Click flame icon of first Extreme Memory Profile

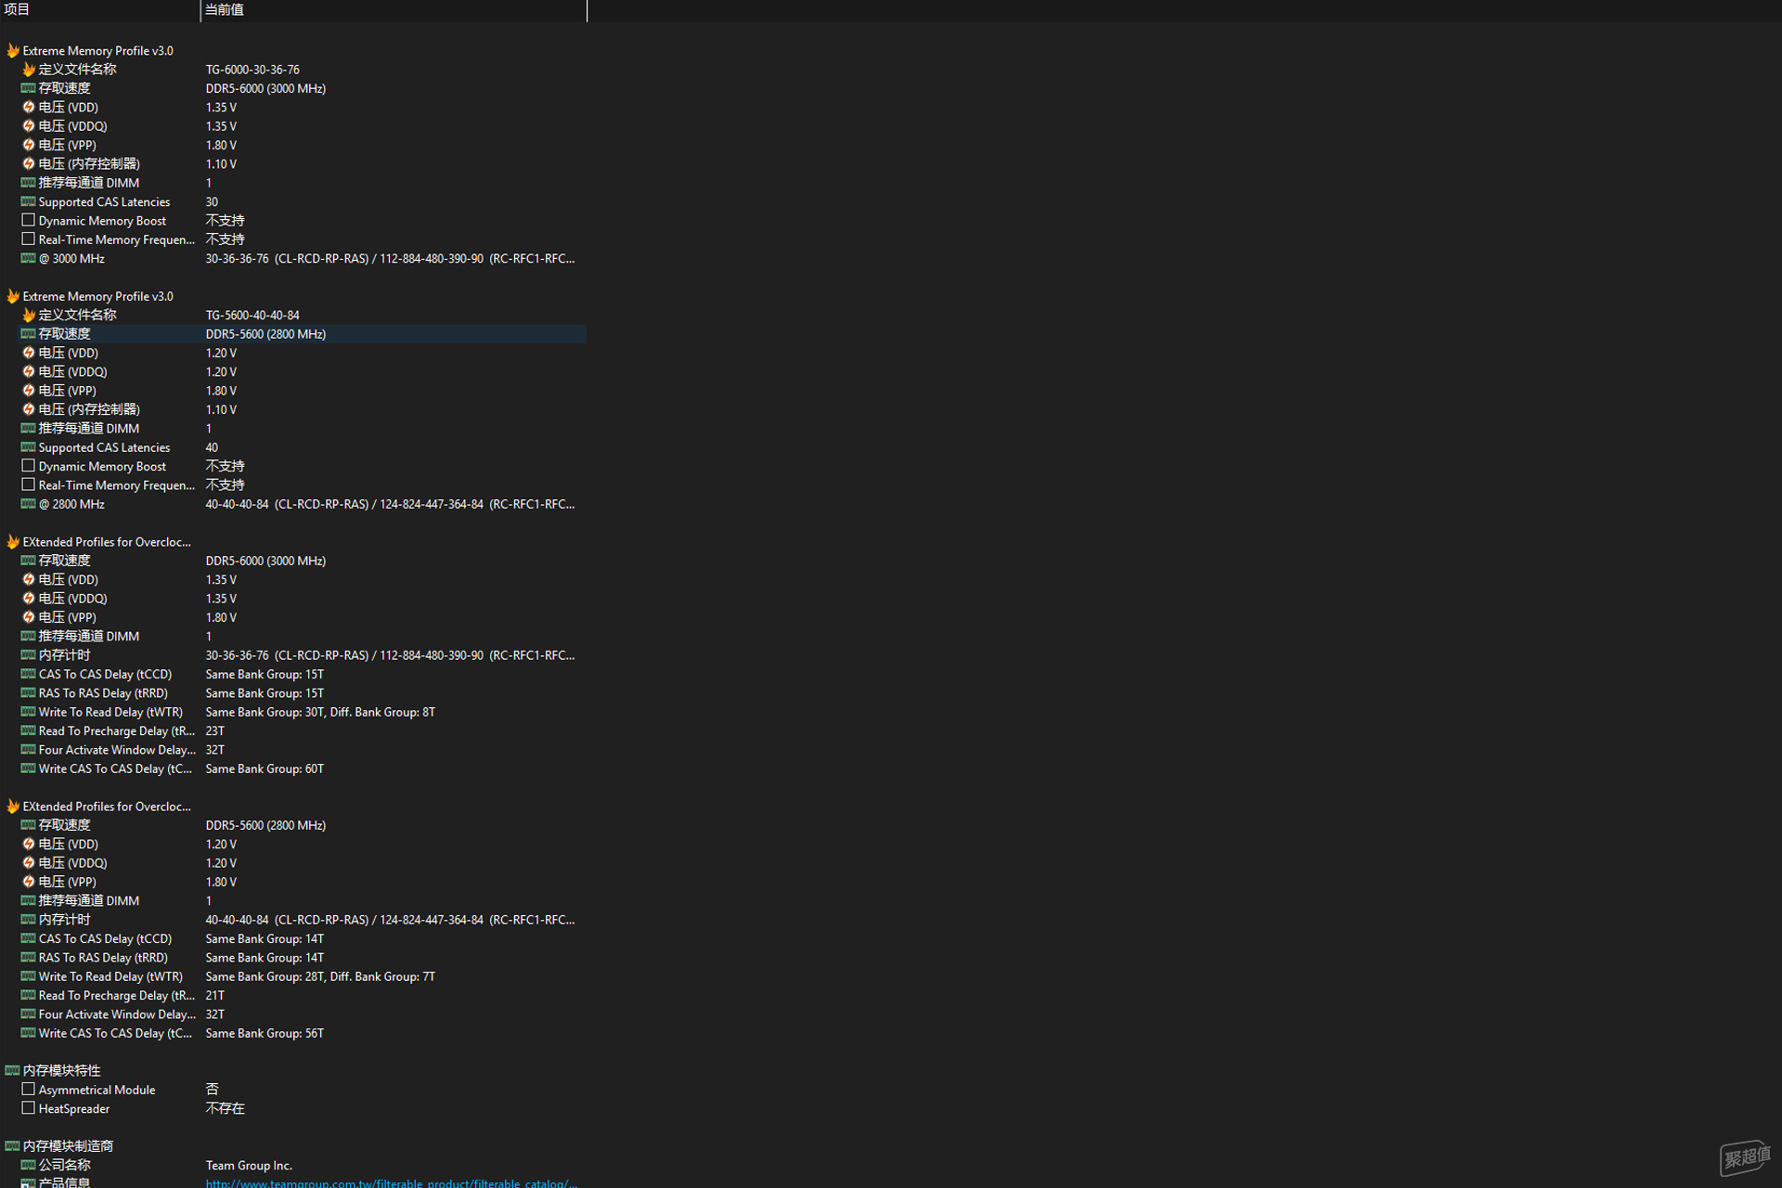tap(13, 51)
